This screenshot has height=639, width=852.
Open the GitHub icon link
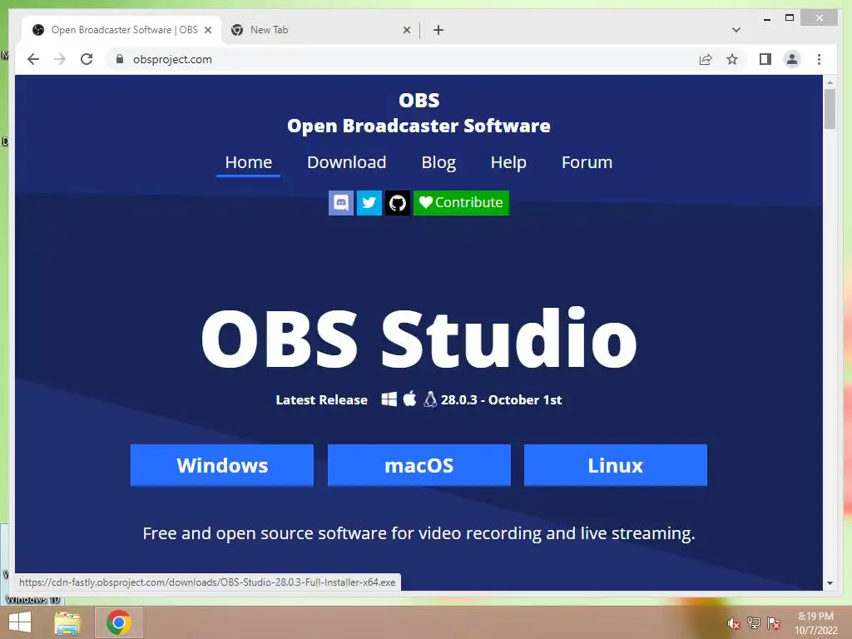[397, 203]
